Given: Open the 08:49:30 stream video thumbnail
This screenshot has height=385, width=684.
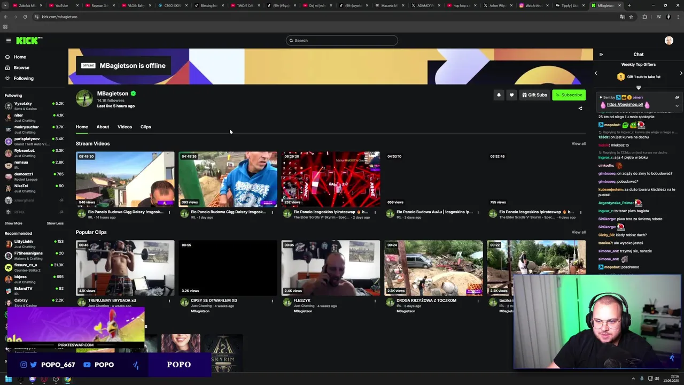Looking at the screenshot, I should [x=125, y=179].
